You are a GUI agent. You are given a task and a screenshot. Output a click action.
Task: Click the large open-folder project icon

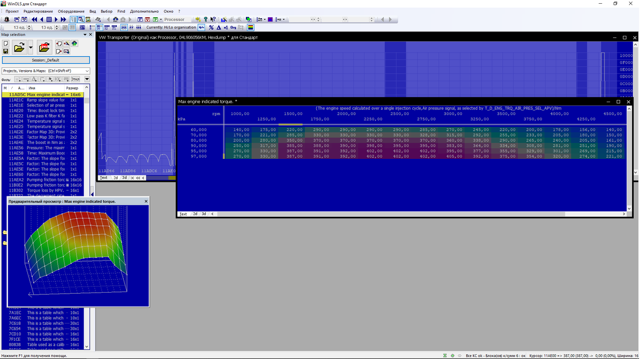19,47
